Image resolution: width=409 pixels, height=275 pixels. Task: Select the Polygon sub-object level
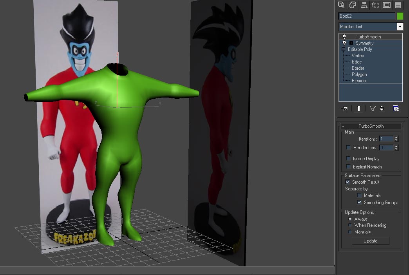click(x=359, y=74)
